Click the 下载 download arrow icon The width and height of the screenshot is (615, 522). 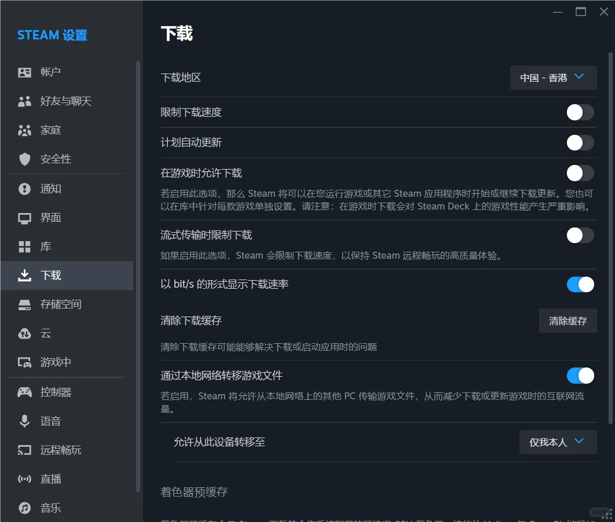(x=24, y=275)
